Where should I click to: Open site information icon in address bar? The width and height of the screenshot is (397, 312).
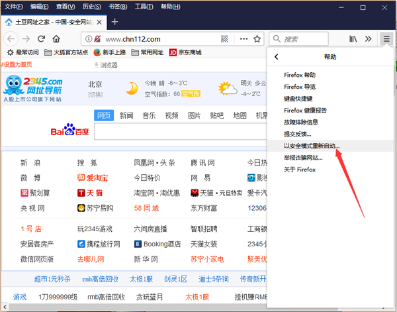coord(89,39)
